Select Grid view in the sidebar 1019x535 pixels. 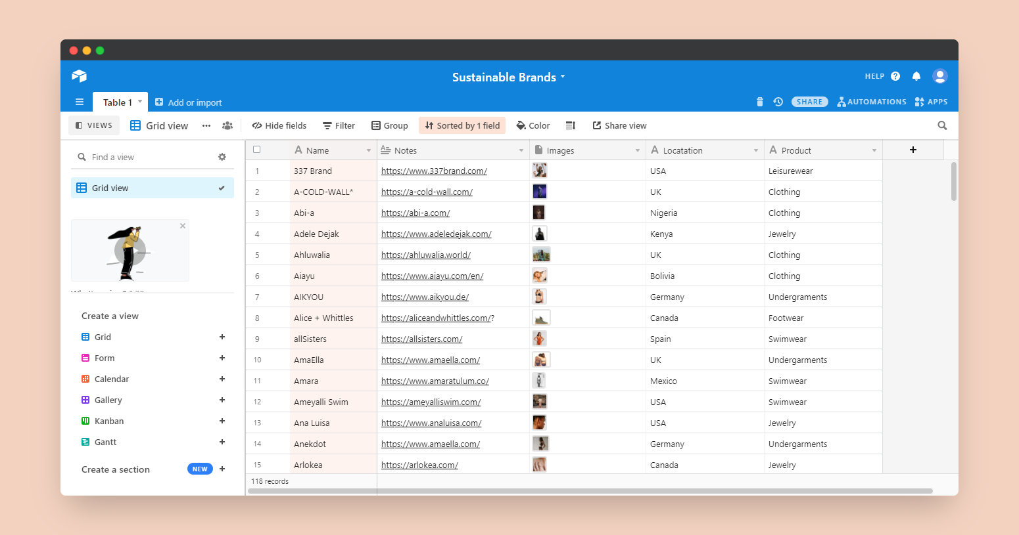pos(153,188)
